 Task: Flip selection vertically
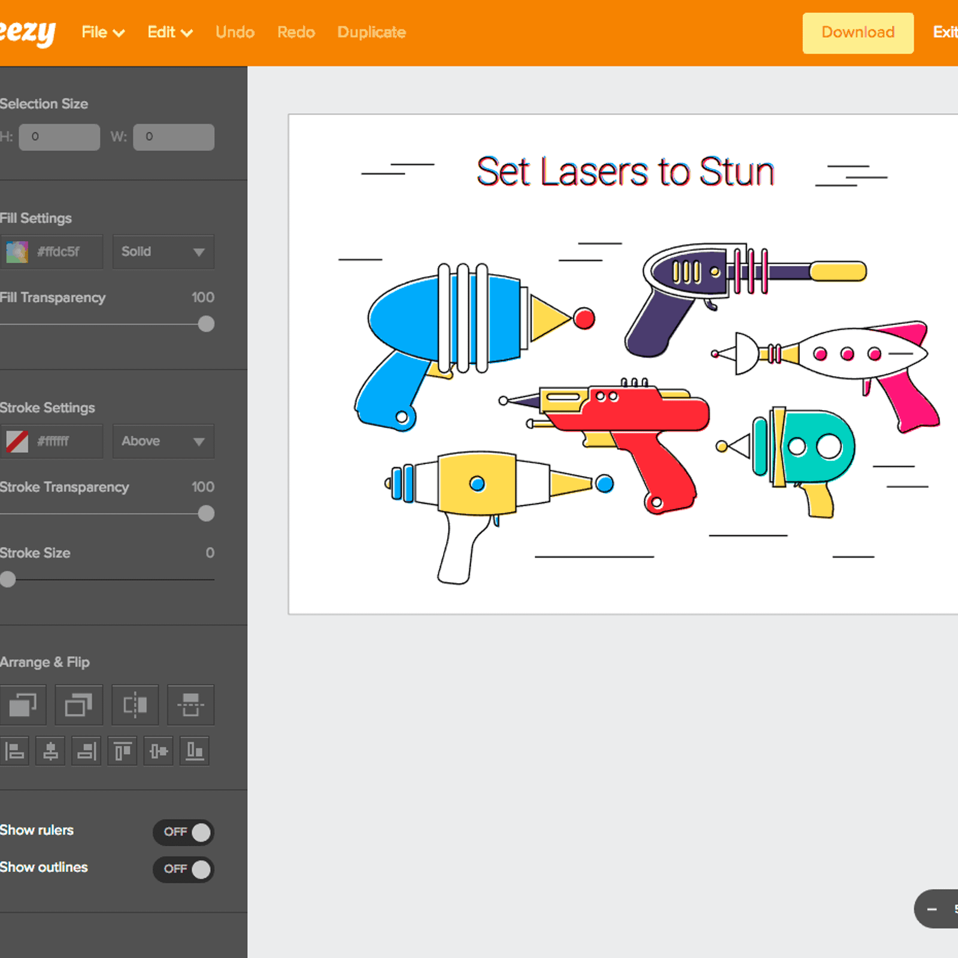pos(191,705)
